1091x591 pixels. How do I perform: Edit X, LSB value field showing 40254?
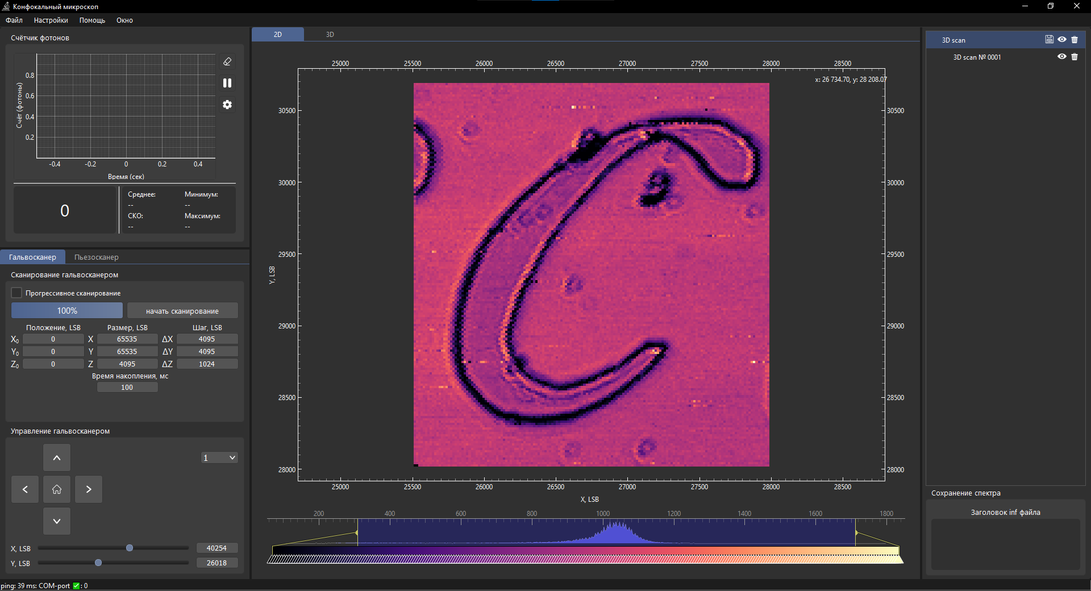point(217,548)
